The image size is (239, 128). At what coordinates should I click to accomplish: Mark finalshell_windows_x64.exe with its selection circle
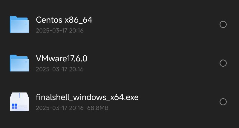(x=223, y=102)
